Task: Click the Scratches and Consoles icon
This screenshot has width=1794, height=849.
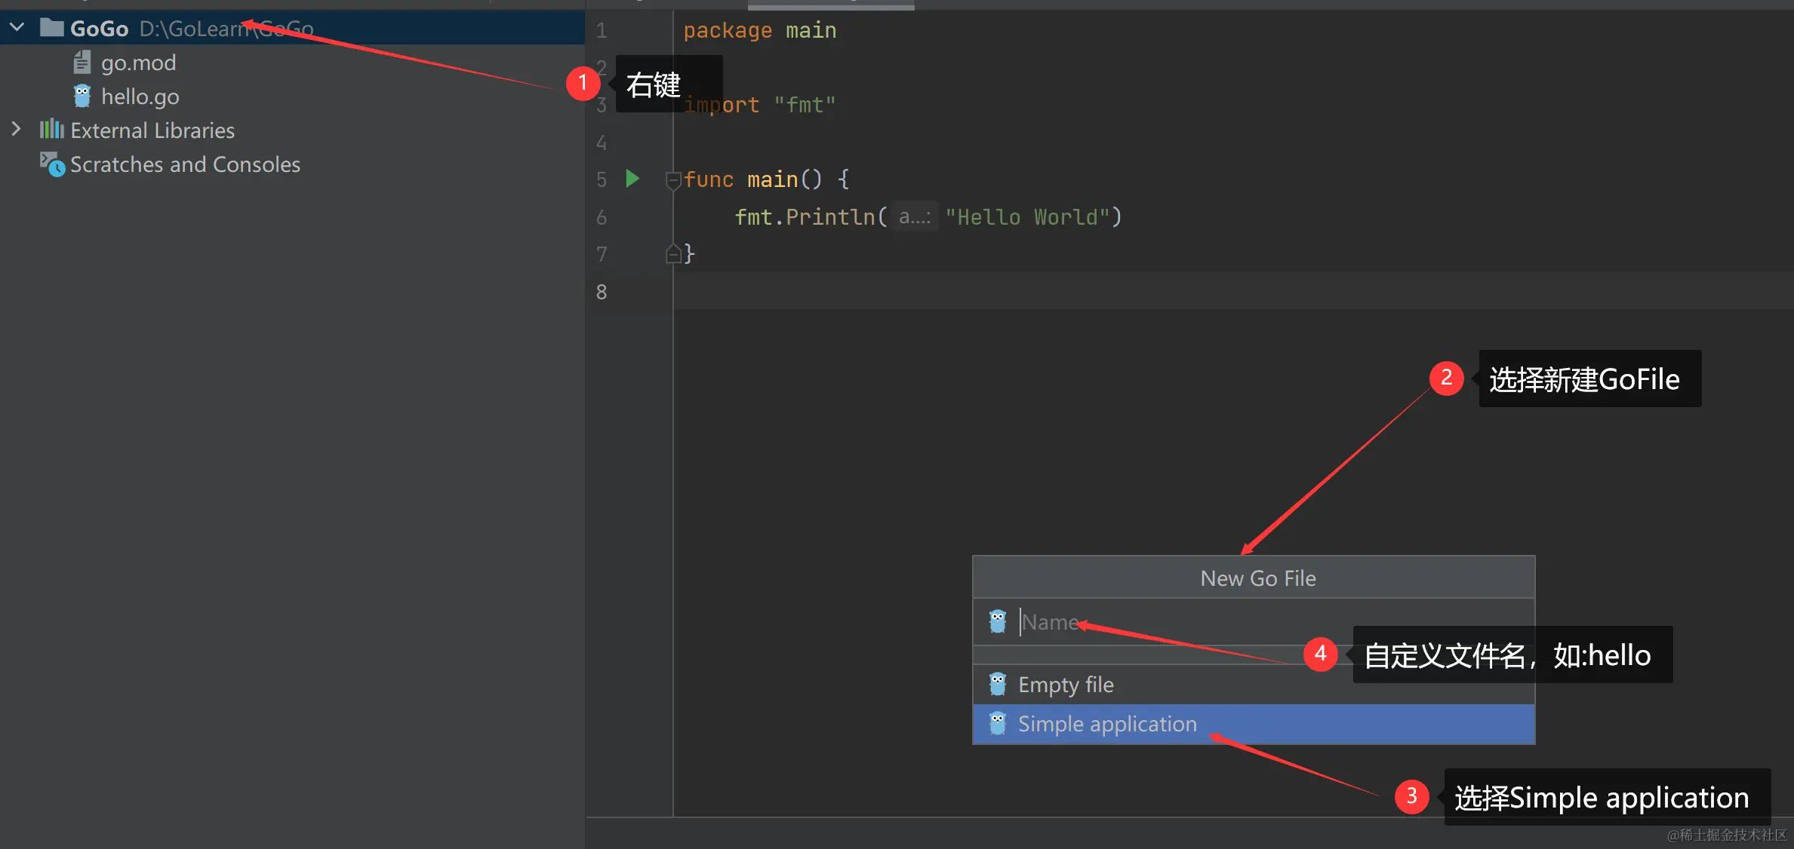Action: pyautogui.click(x=51, y=164)
